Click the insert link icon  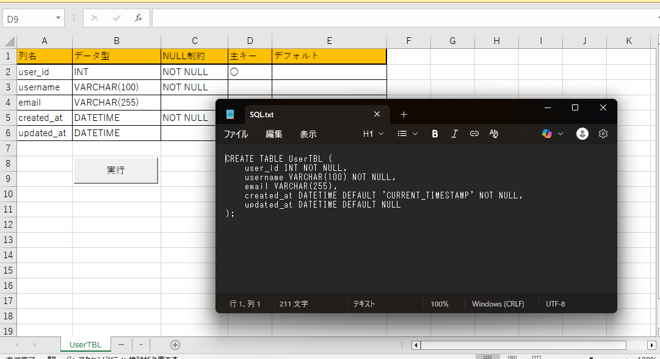(474, 134)
